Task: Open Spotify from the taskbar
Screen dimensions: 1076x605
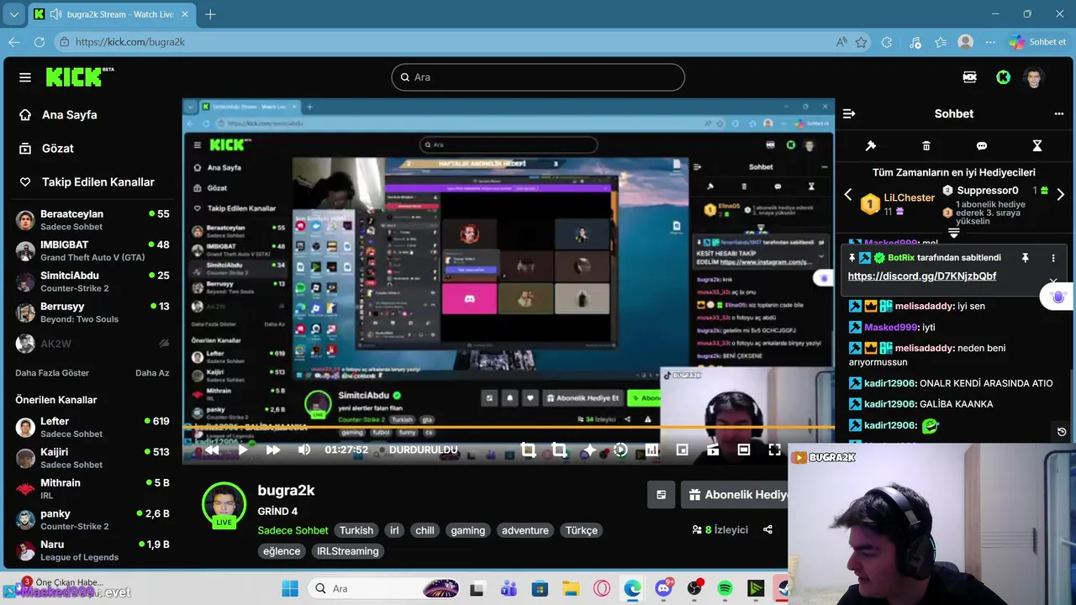Action: pyautogui.click(x=725, y=588)
